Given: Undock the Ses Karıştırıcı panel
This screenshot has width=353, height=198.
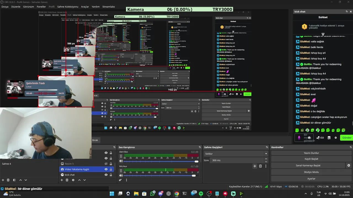Looking at the screenshot, I should 200,147.
